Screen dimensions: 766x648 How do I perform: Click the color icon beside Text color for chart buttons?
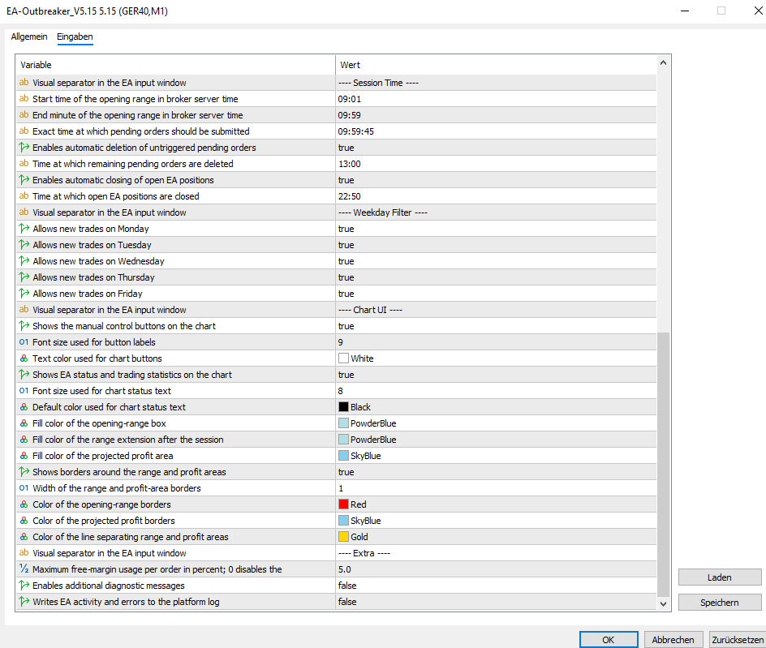[24, 358]
